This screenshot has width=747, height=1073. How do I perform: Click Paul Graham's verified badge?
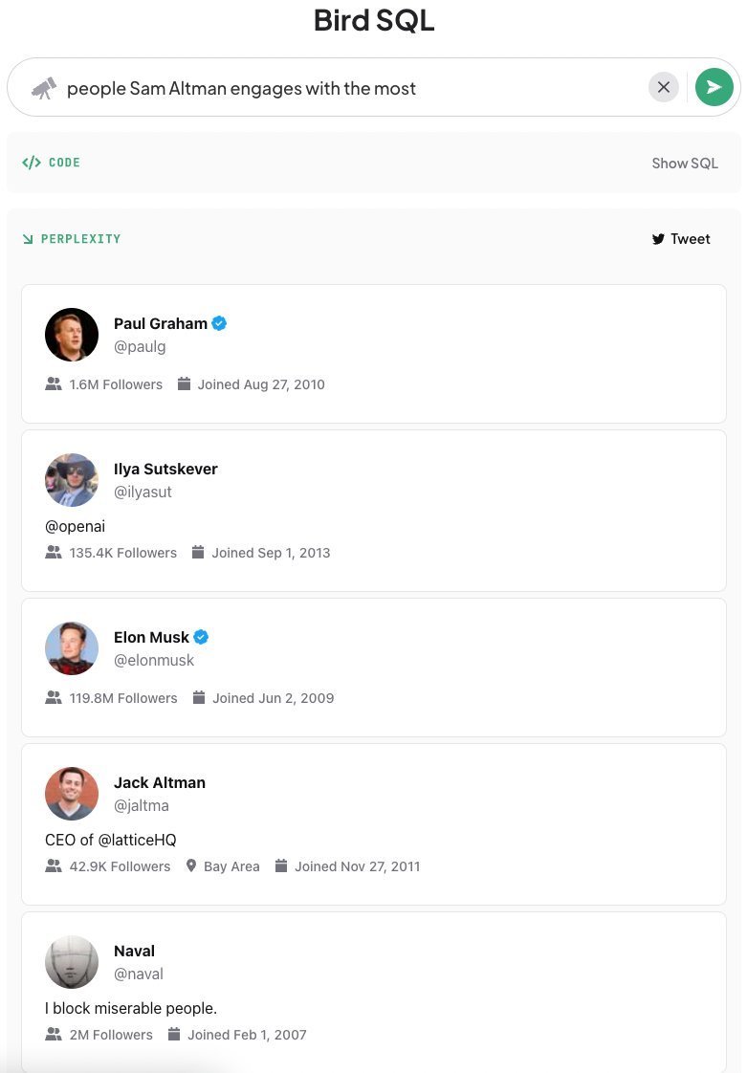click(x=219, y=323)
